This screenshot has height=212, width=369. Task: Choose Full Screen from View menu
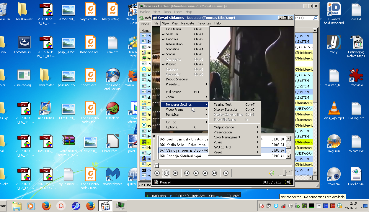(x=174, y=92)
